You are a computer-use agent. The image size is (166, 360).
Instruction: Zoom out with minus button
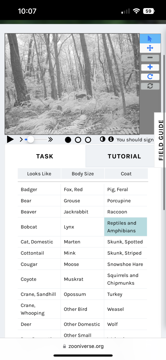point(150,58)
